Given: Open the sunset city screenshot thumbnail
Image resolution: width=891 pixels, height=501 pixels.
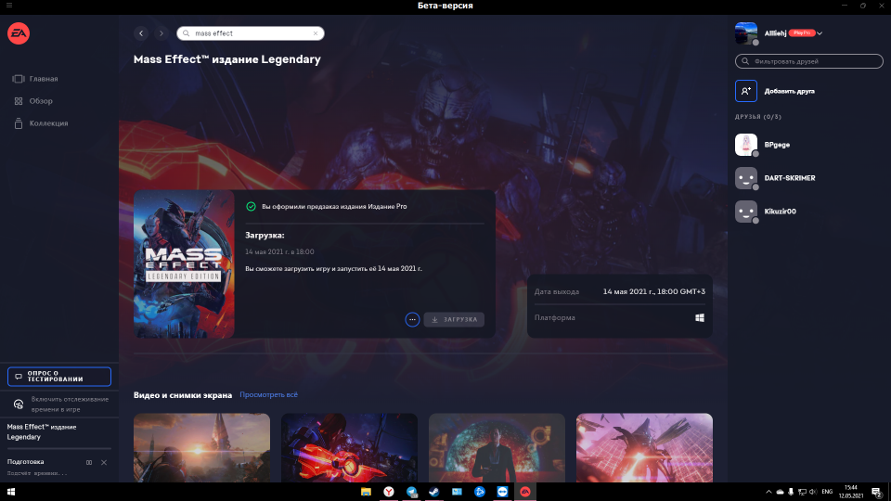Looking at the screenshot, I should 201,447.
